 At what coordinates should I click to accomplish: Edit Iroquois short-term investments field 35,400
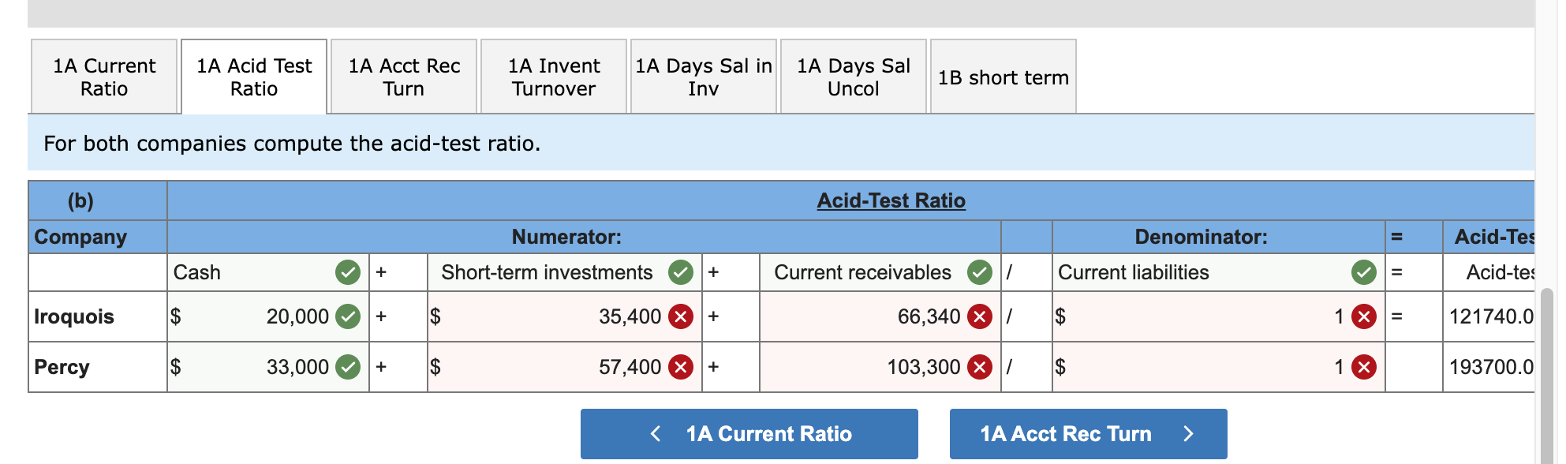[565, 316]
